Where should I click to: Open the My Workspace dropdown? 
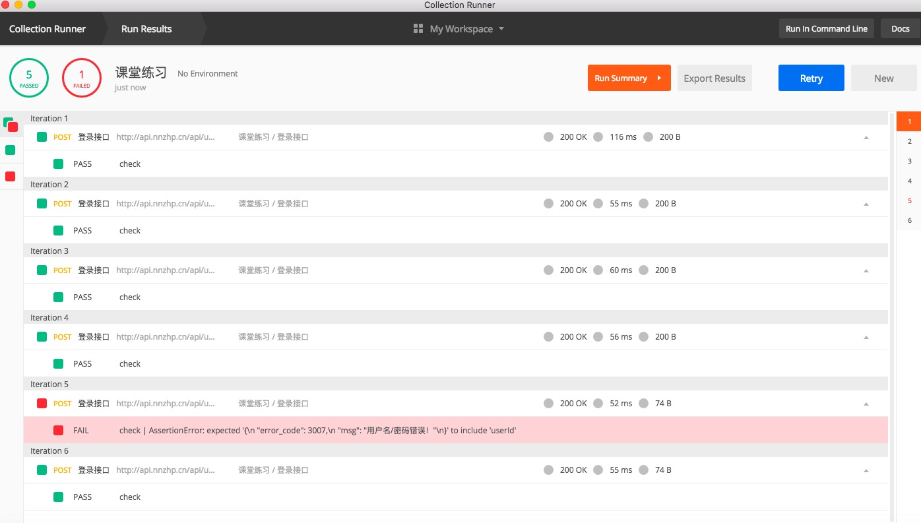(501, 28)
